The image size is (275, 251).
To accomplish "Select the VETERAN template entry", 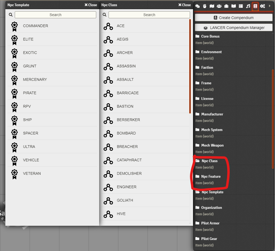I will point(52,173).
